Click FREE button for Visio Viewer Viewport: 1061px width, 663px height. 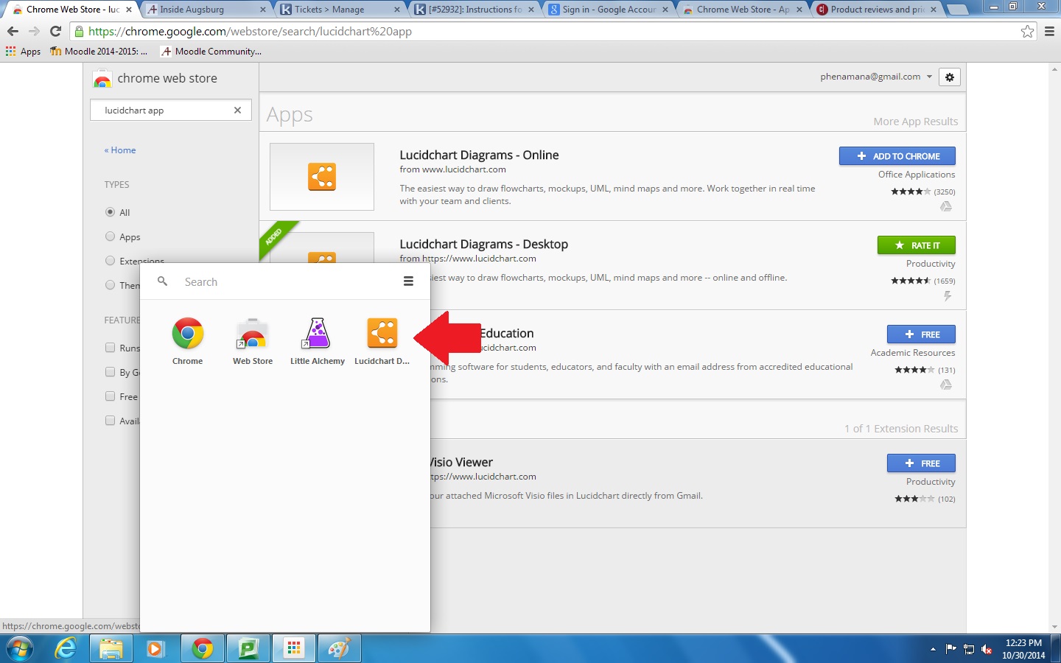921,463
